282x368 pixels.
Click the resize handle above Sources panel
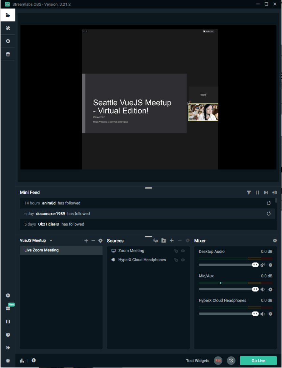148,236
